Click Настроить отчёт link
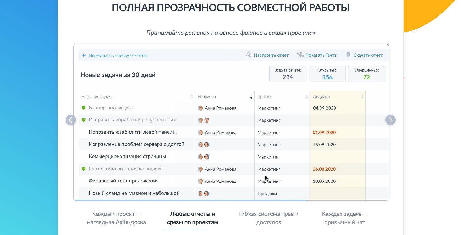461x235 pixels. point(271,55)
